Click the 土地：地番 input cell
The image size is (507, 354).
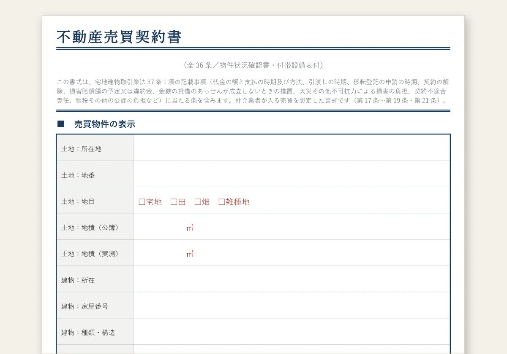coord(292,174)
